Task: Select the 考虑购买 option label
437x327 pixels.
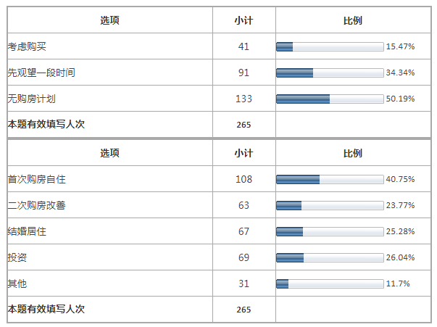Action: tap(27, 47)
